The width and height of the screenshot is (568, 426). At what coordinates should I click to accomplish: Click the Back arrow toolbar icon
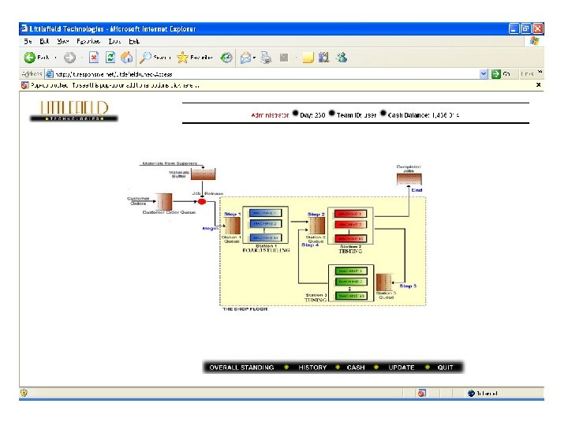tap(30, 58)
